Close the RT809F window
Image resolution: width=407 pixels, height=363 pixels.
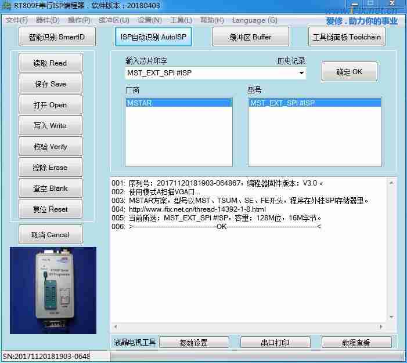tap(392, 3)
